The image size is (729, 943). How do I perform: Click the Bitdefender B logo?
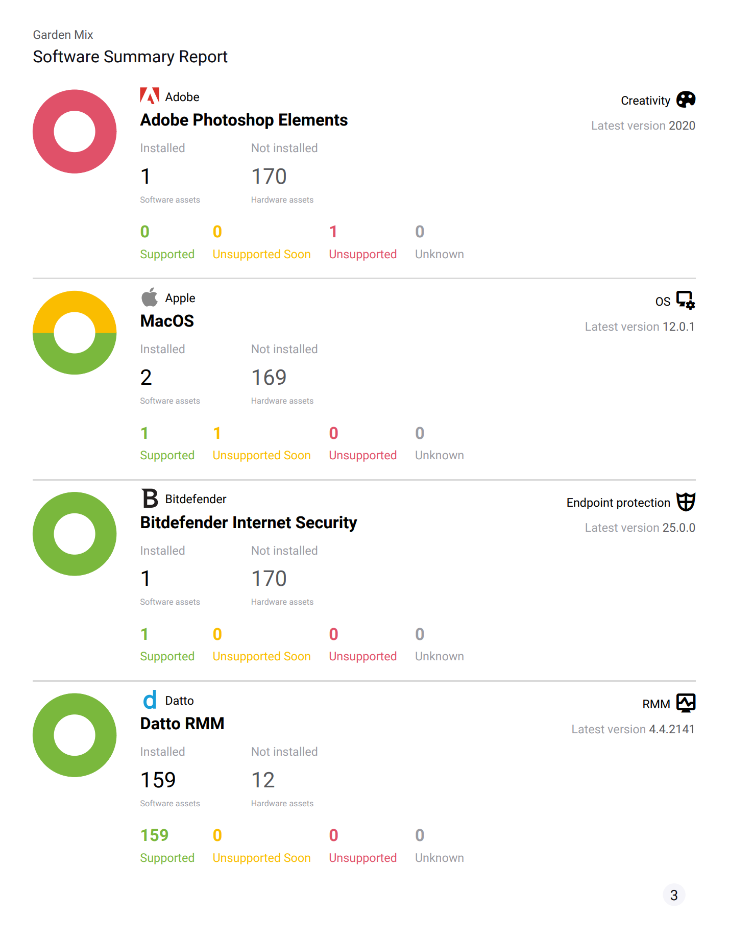coord(150,498)
